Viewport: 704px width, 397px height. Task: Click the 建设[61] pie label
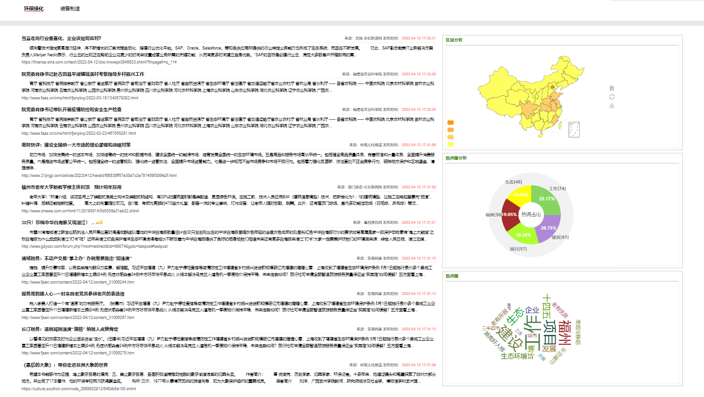[560, 237]
